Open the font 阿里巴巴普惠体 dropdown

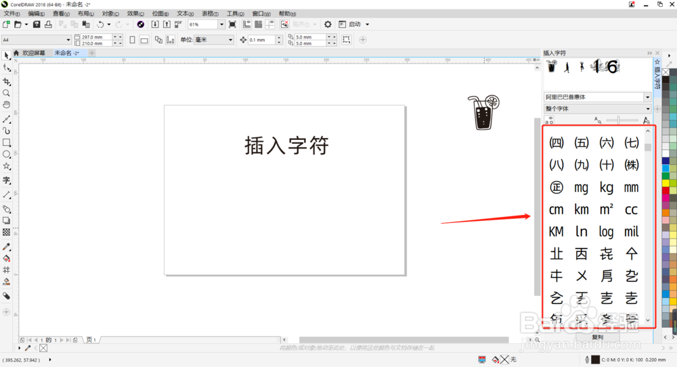coord(647,97)
